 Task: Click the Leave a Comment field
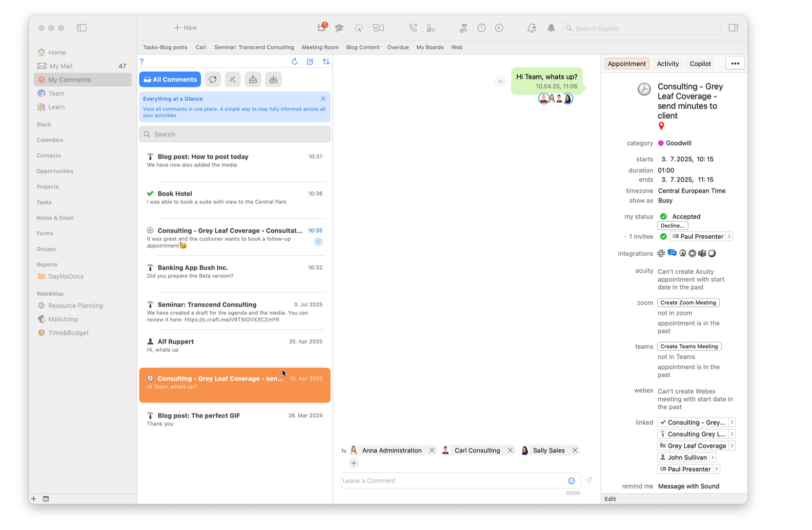453,481
